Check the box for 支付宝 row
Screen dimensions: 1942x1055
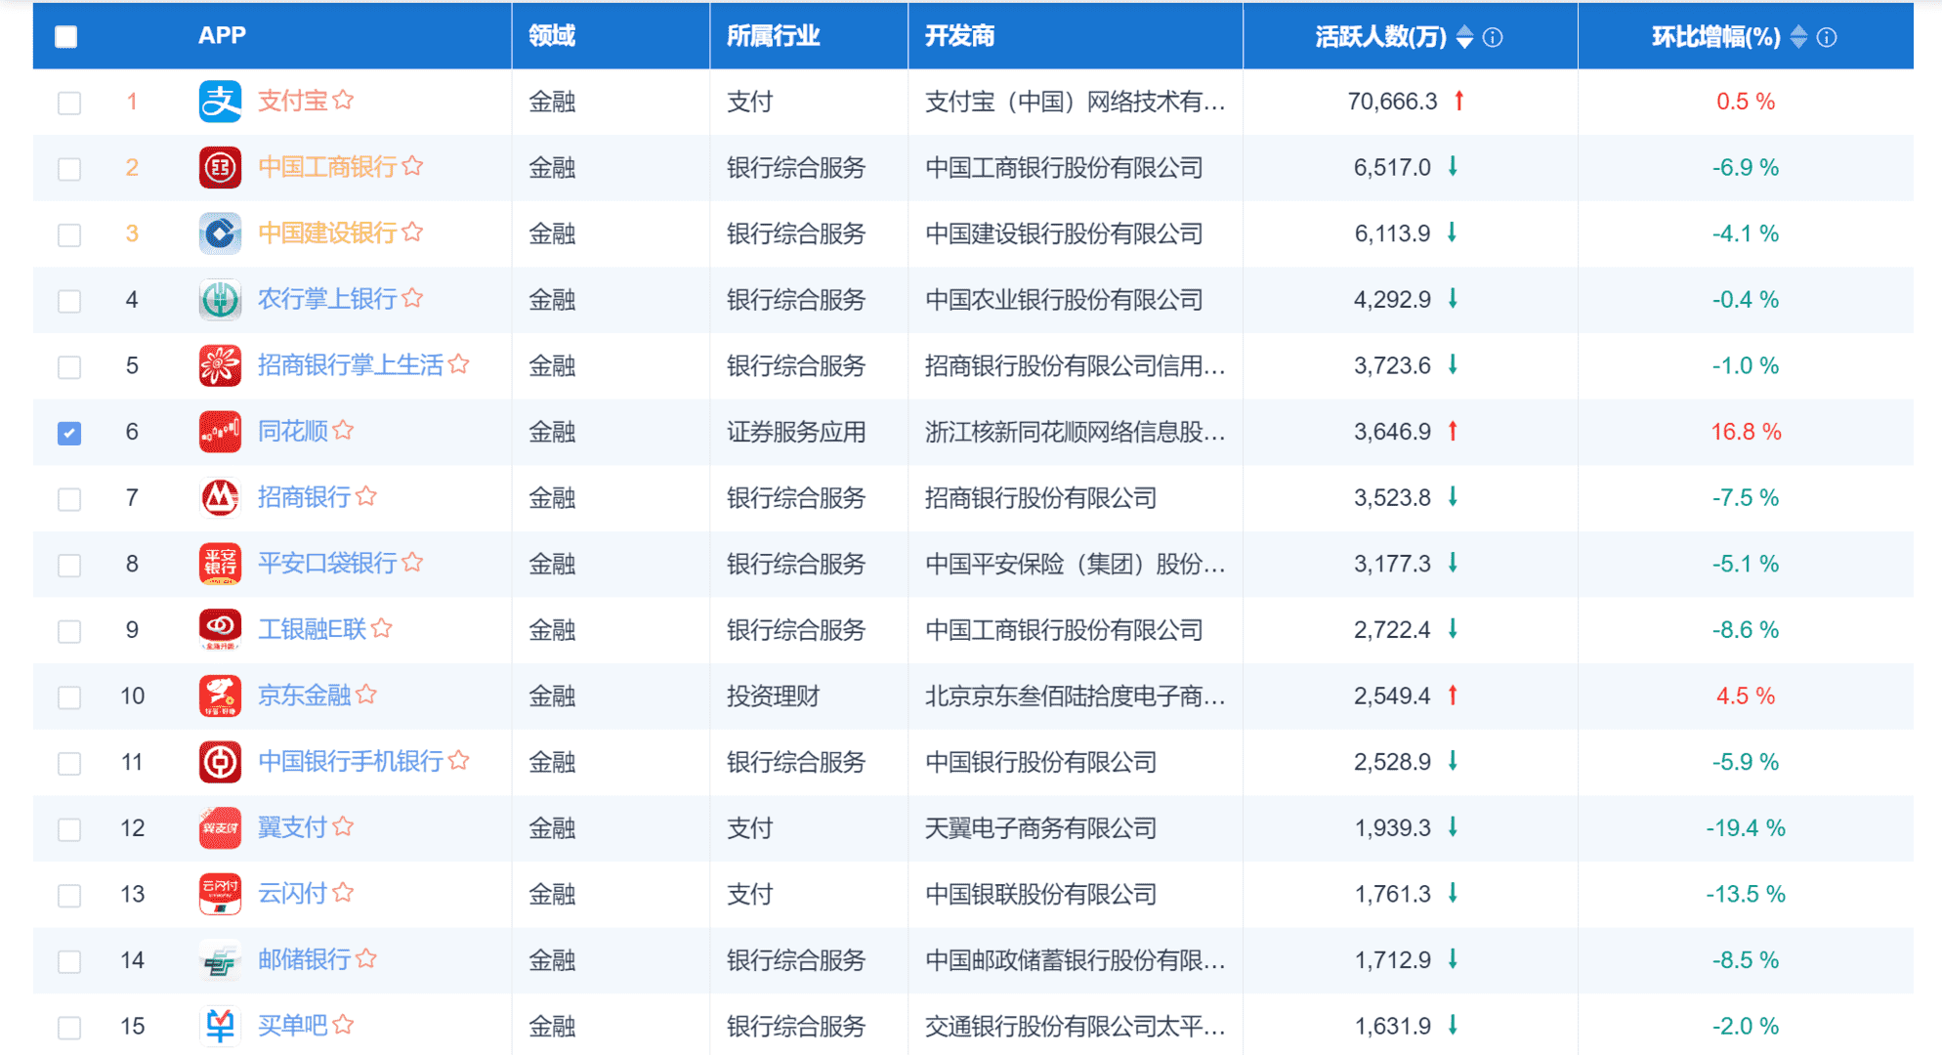69,103
